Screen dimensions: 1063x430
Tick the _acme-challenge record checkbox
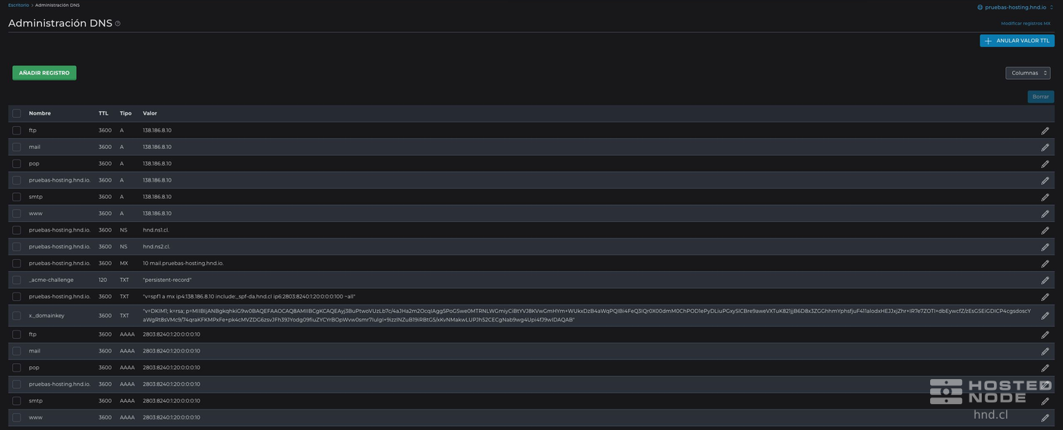coord(17,280)
